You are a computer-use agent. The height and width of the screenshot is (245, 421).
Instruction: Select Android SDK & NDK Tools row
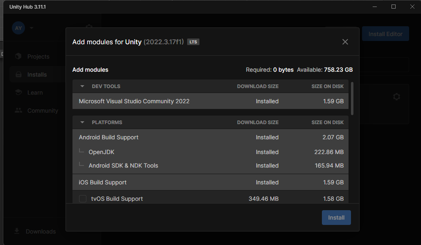click(x=210, y=166)
